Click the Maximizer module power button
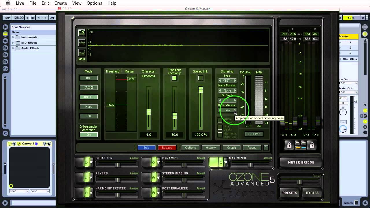Viewport: 370px width, 208px height. click(221, 162)
